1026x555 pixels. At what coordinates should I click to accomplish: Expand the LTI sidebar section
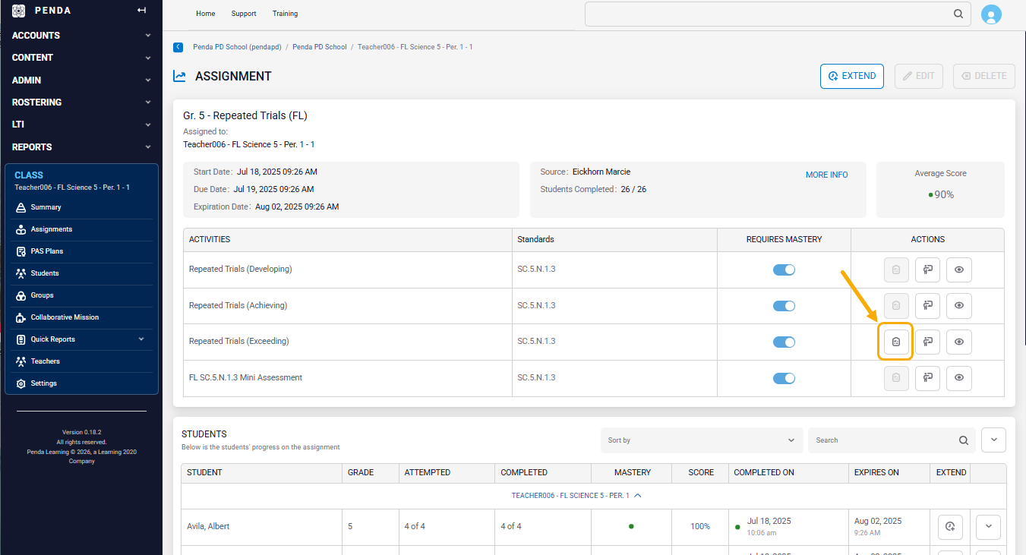(81, 124)
